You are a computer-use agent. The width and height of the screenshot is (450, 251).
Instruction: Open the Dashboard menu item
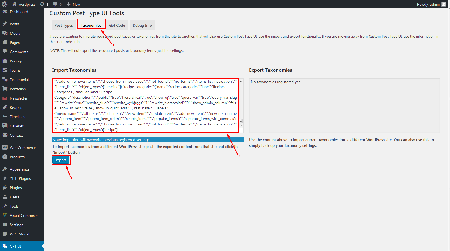19,12
